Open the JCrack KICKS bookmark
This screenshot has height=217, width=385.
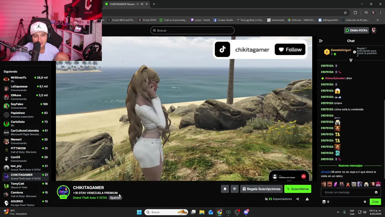147,20
